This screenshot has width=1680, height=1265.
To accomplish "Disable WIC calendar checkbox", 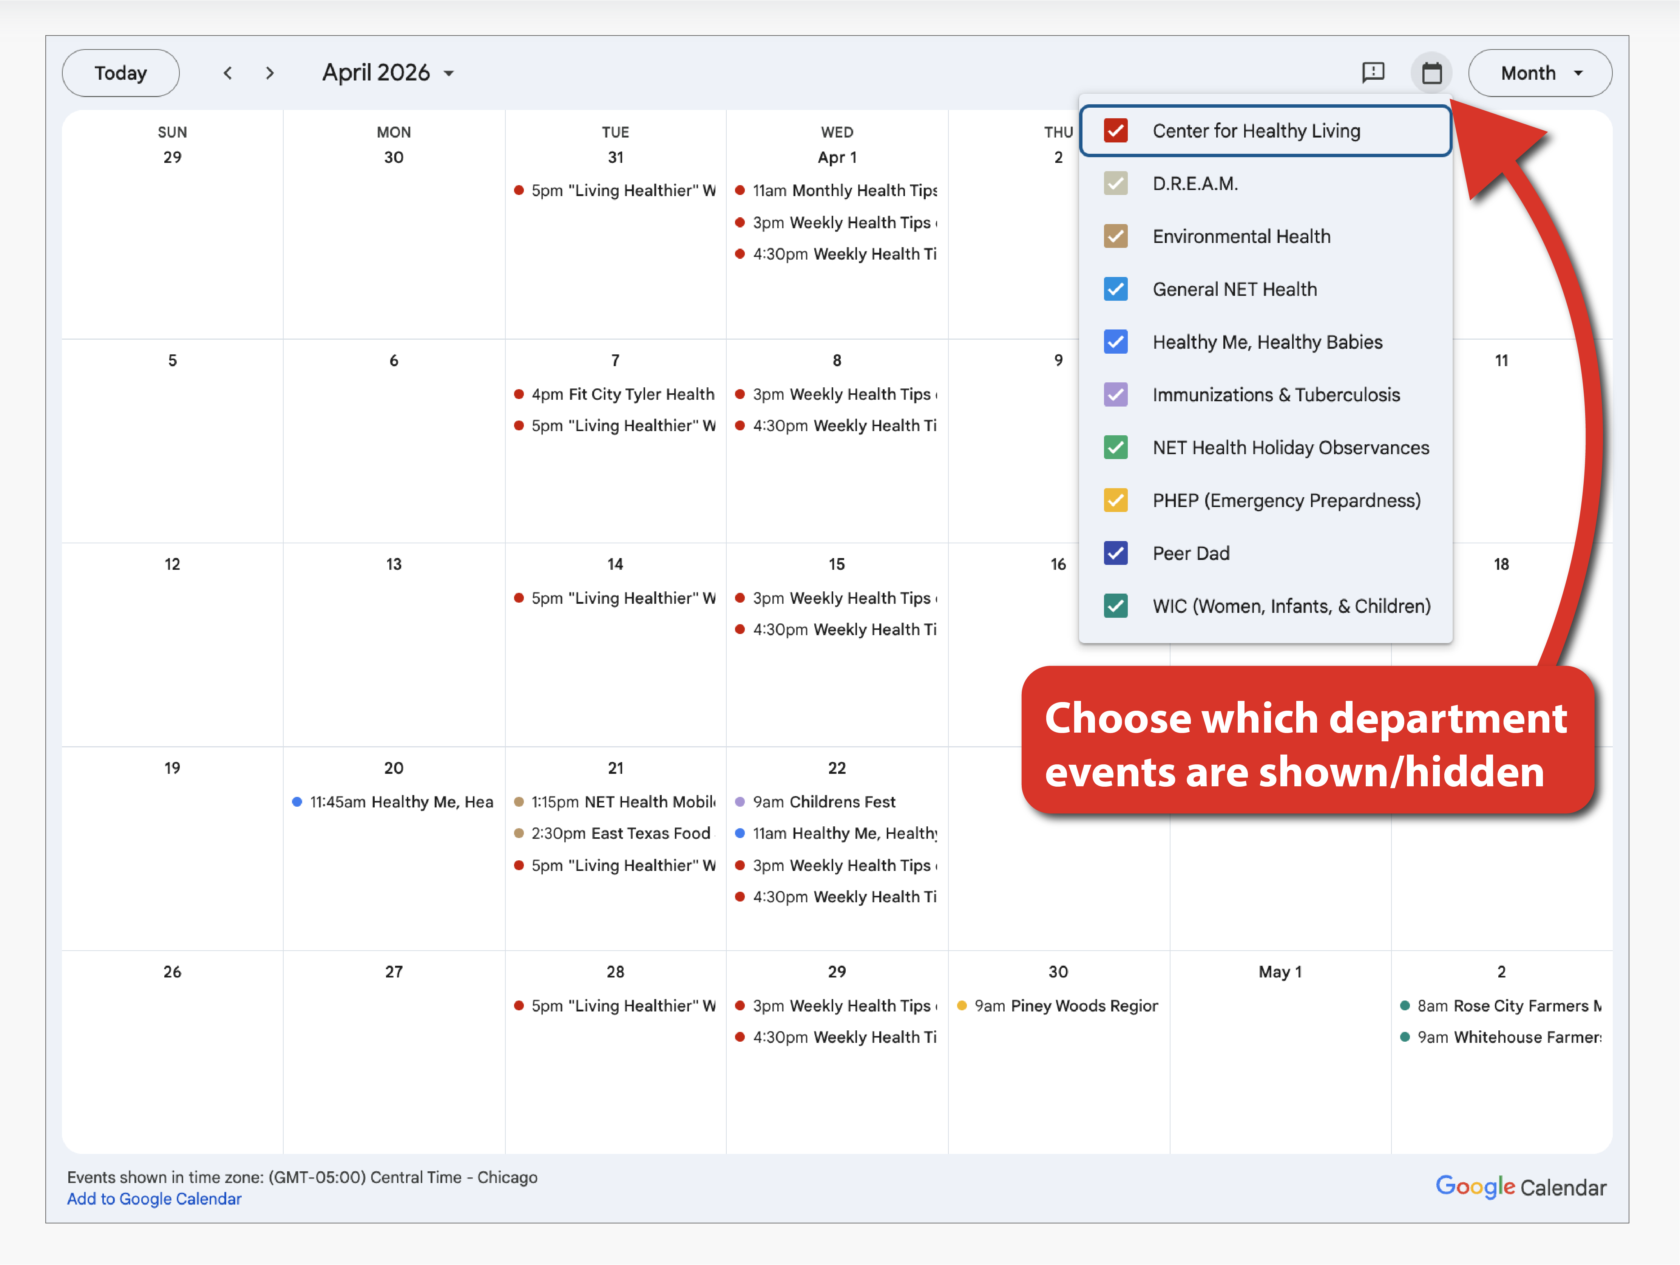I will [1115, 606].
